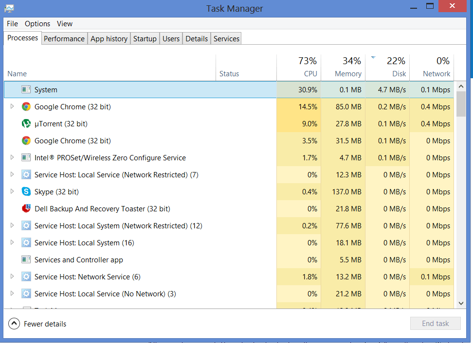This screenshot has height=343, width=473.
Task: Open the Startup tab
Action: (x=145, y=38)
